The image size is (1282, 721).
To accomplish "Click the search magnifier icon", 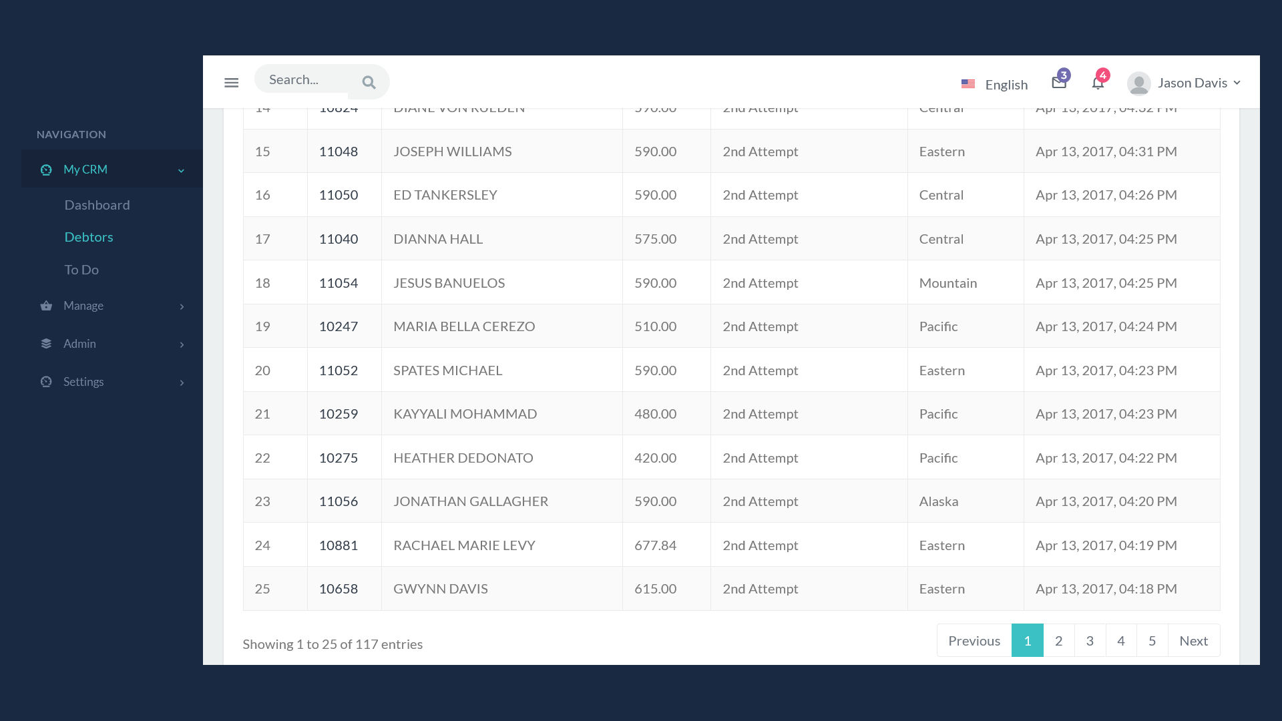I will pos(369,83).
